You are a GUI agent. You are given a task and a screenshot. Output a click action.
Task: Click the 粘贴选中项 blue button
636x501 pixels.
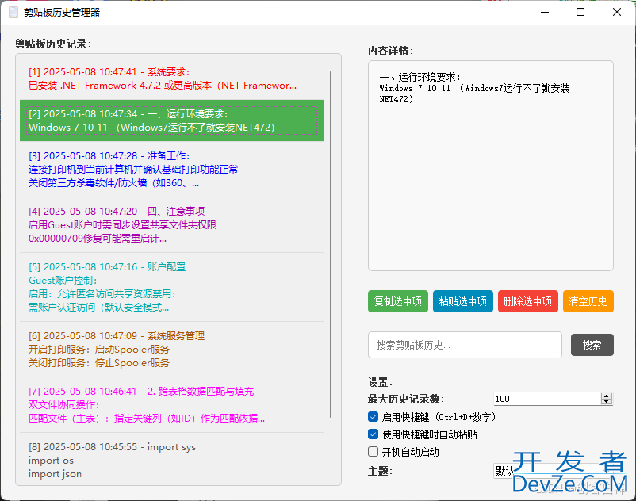[x=463, y=301]
